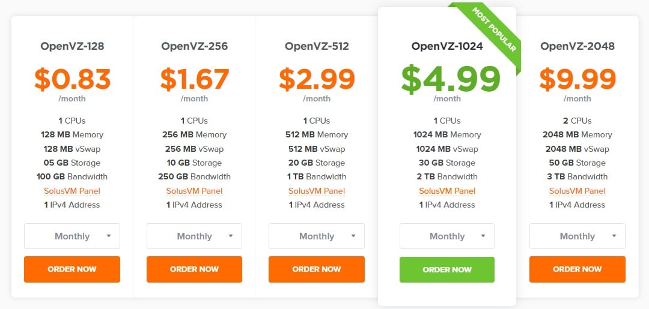649x309 pixels.
Task: Follow SolusVM Panel link under OpenVZ-512
Action: 317,191
